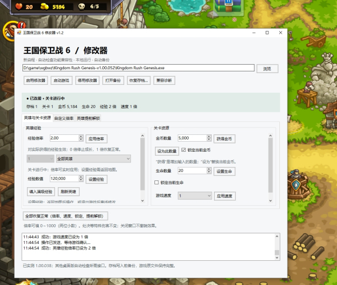
Task: Open the 全部英雄 hero dropdown
Action: 93,159
